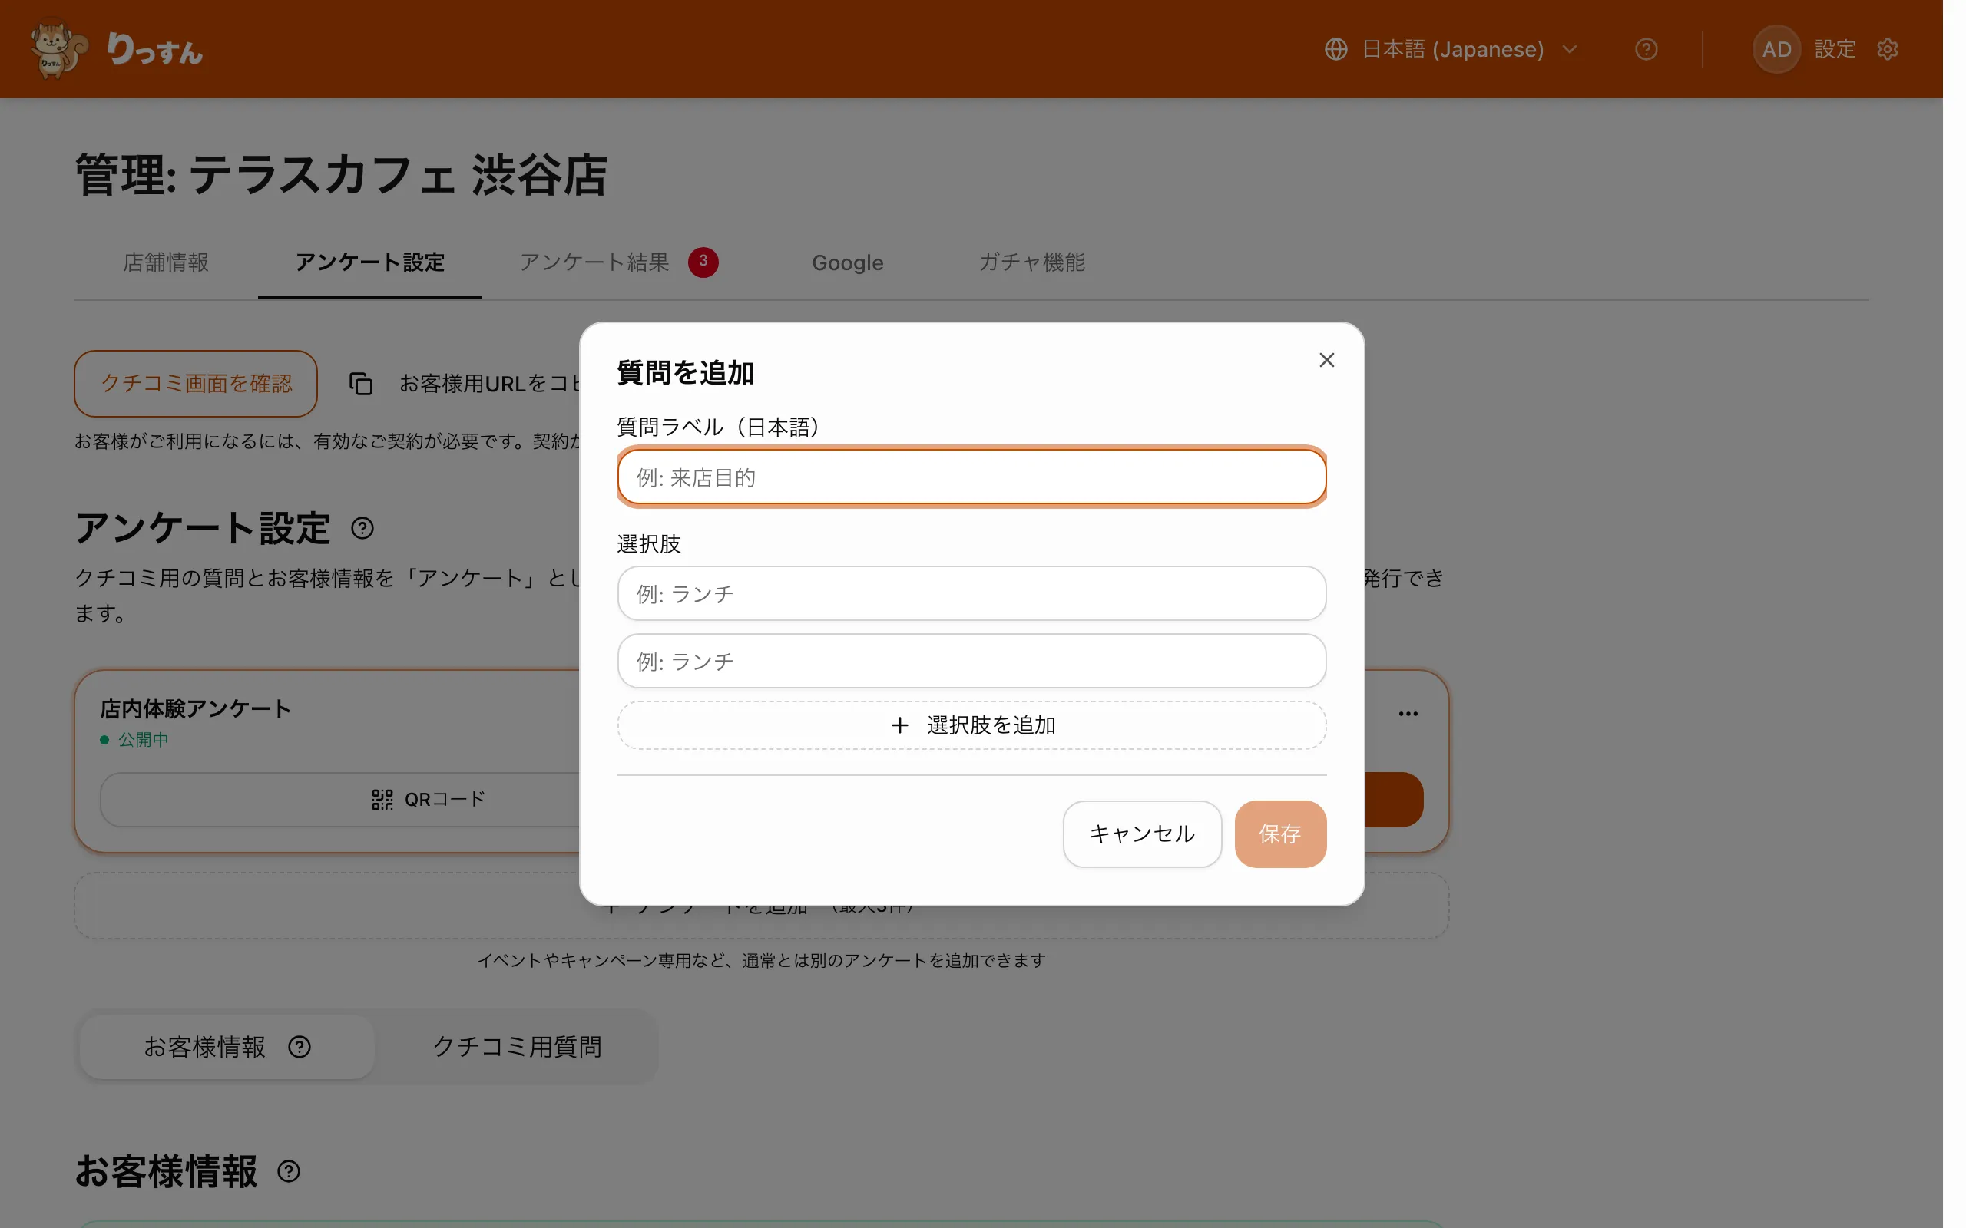Click the 設定 label in header

(1835, 50)
